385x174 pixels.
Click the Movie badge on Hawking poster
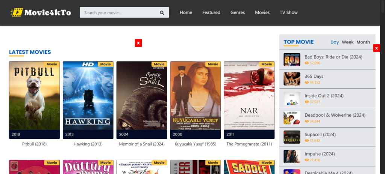(x=106, y=64)
